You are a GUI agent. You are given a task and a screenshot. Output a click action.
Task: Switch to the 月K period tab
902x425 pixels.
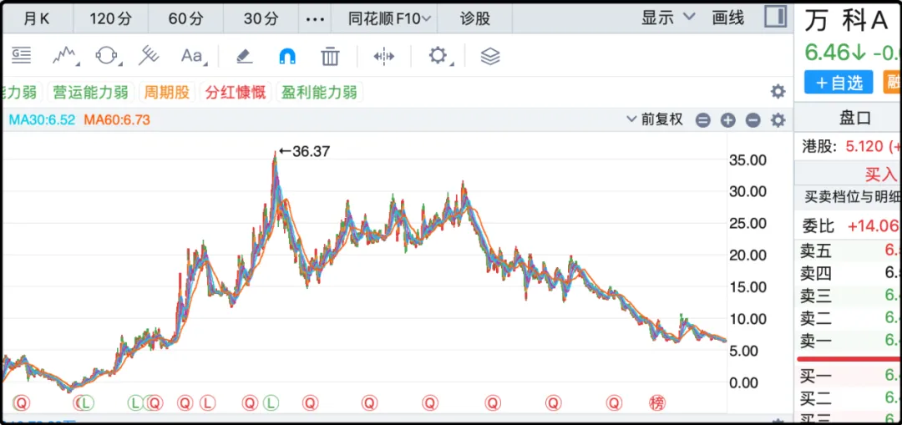[x=37, y=18]
